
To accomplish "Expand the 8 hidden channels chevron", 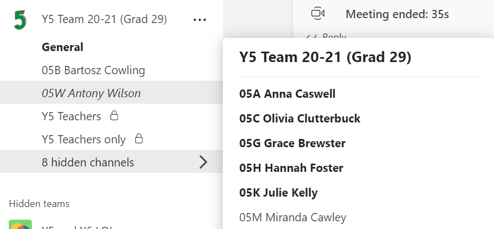I will click(203, 162).
